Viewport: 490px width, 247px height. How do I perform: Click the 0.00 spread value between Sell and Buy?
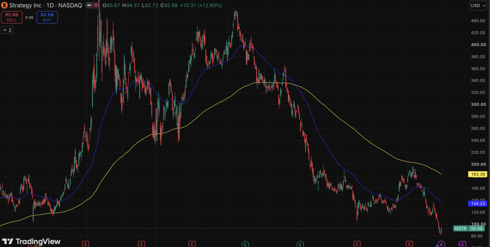[29, 18]
